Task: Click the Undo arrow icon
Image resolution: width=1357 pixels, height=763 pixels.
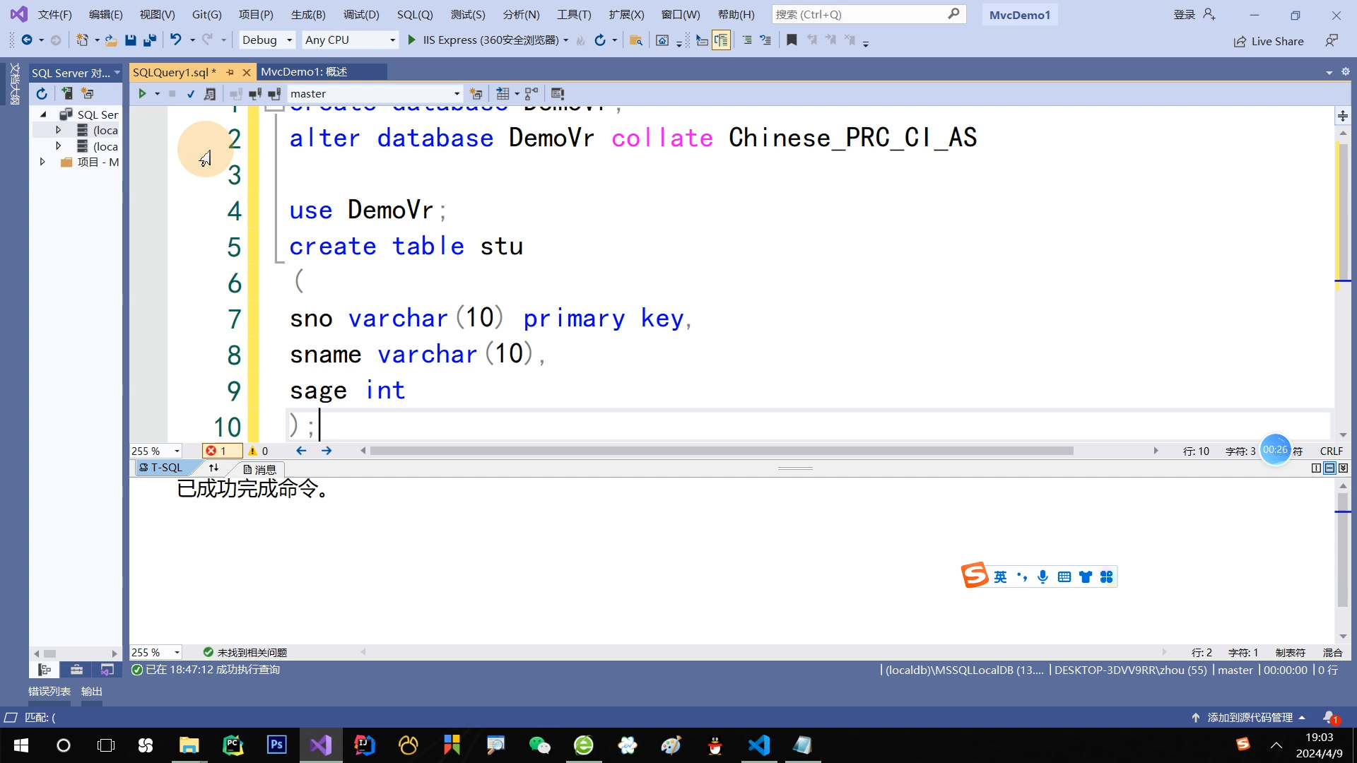Action: coord(175,40)
